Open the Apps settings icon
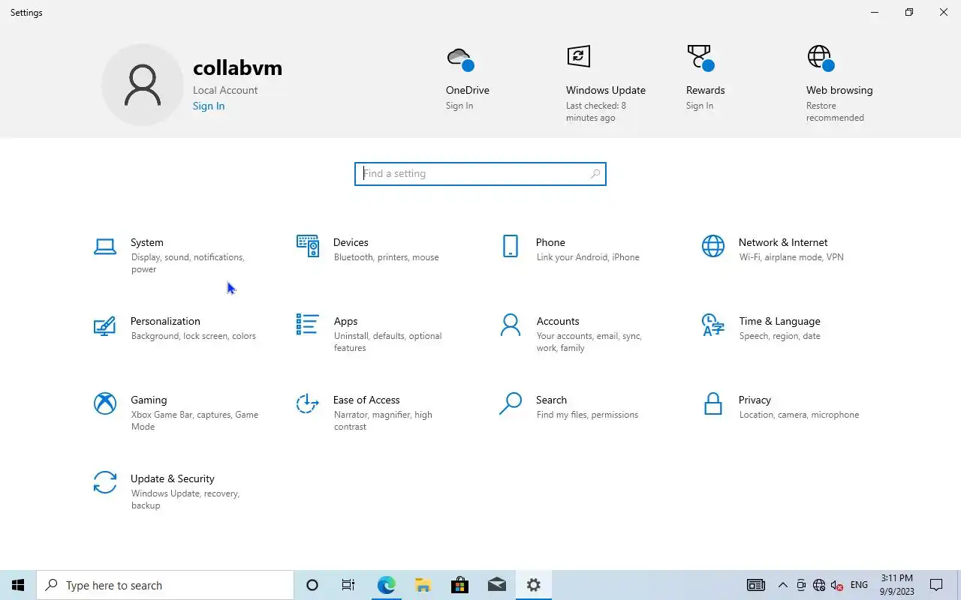This screenshot has width=961, height=600. pos(307,324)
